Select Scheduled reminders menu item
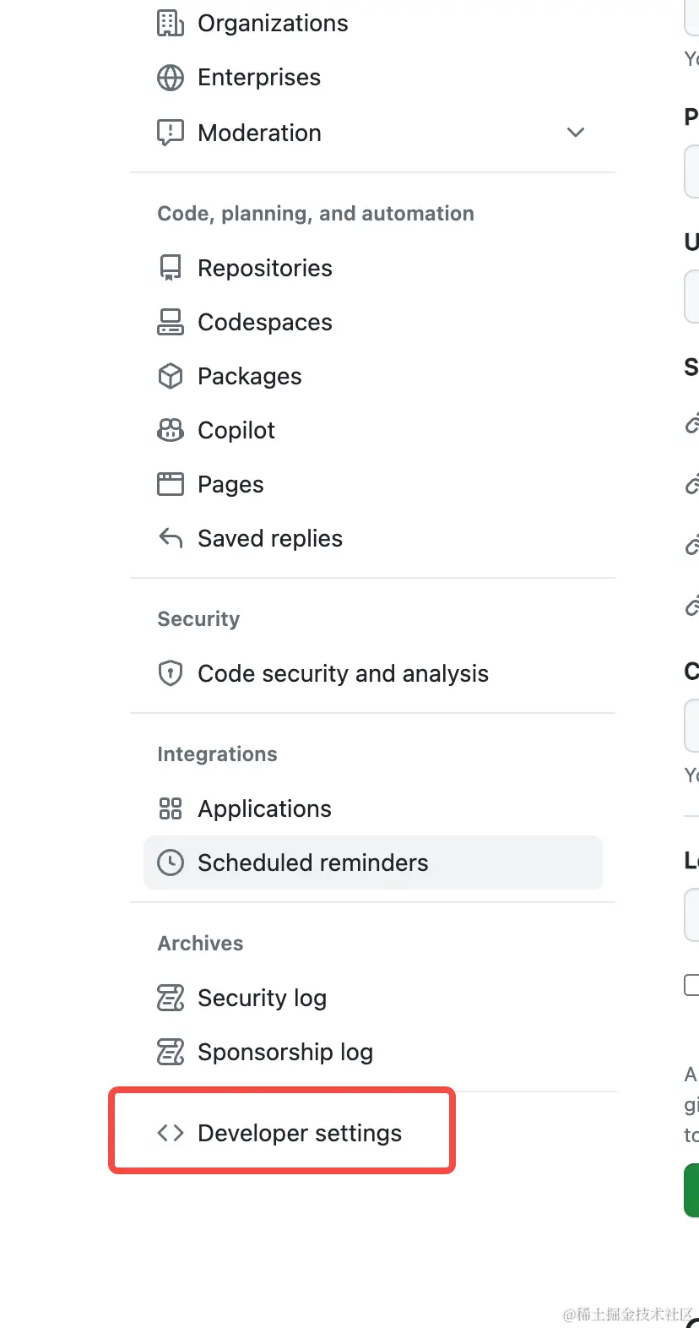The height and width of the screenshot is (1328, 699). pos(312,863)
